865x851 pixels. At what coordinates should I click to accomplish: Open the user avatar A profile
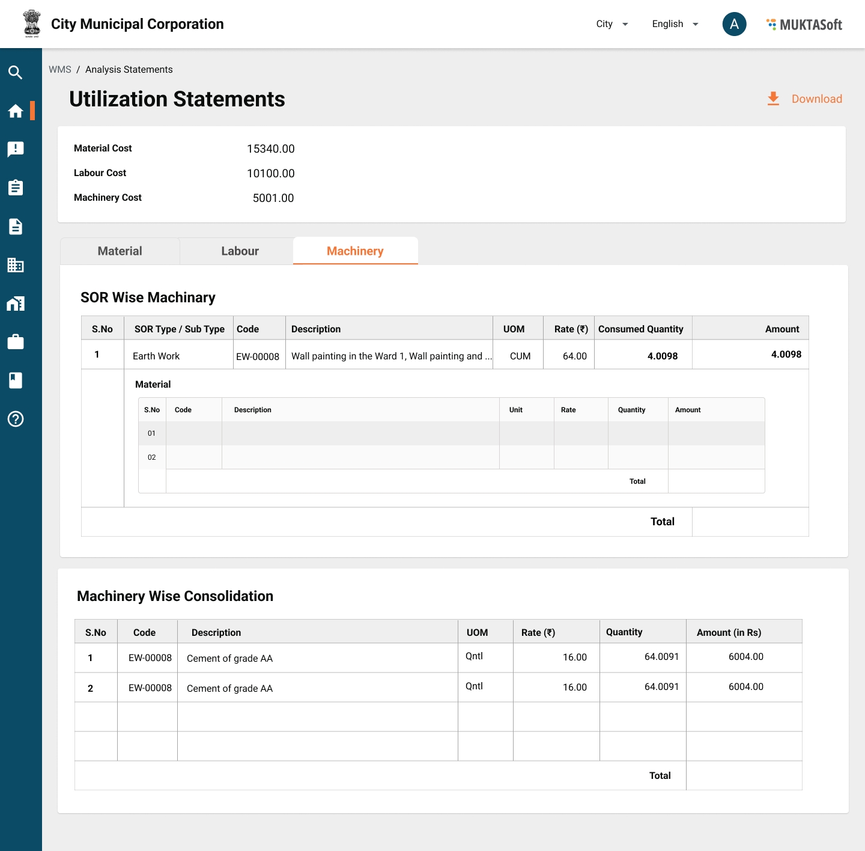click(x=734, y=24)
